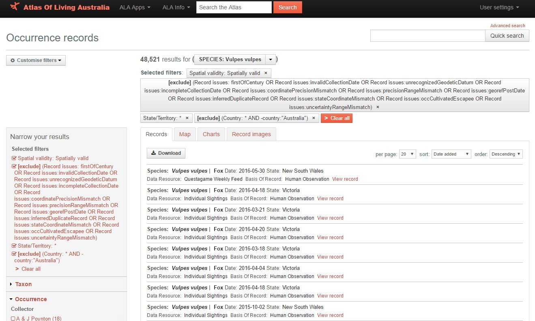Click the Search the Atlas input field

click(234, 7)
